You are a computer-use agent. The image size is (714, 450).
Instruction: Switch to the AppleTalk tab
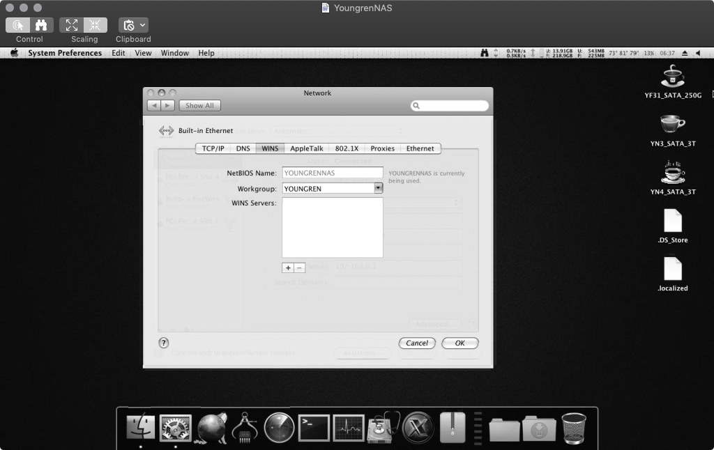click(x=307, y=148)
